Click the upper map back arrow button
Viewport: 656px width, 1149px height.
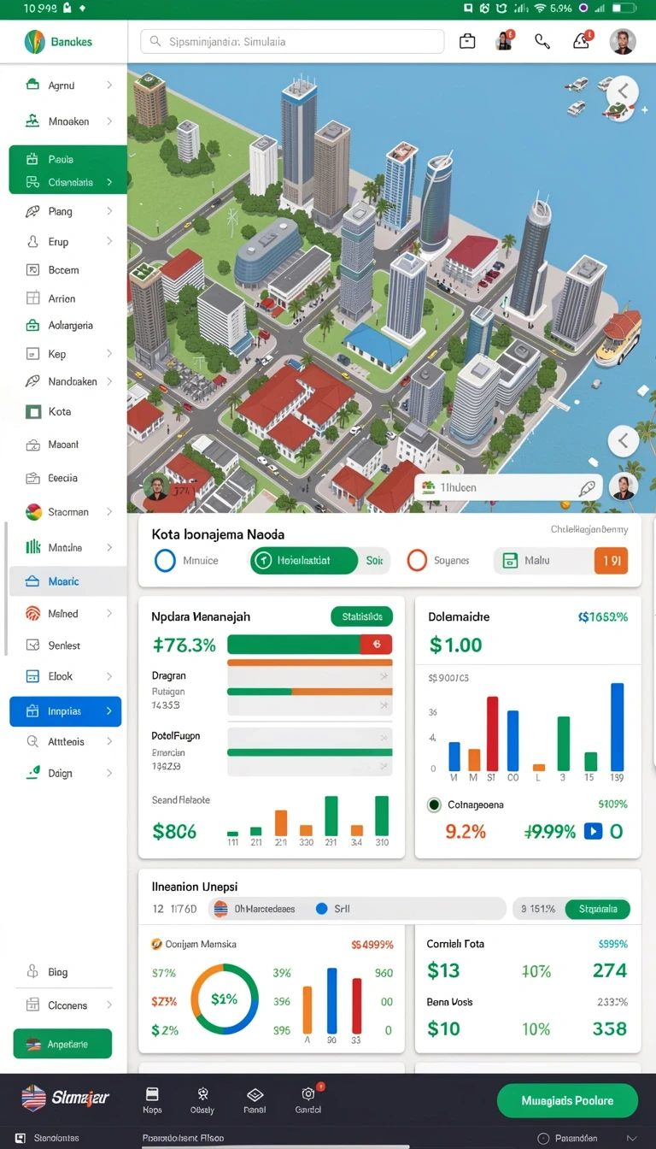623,91
